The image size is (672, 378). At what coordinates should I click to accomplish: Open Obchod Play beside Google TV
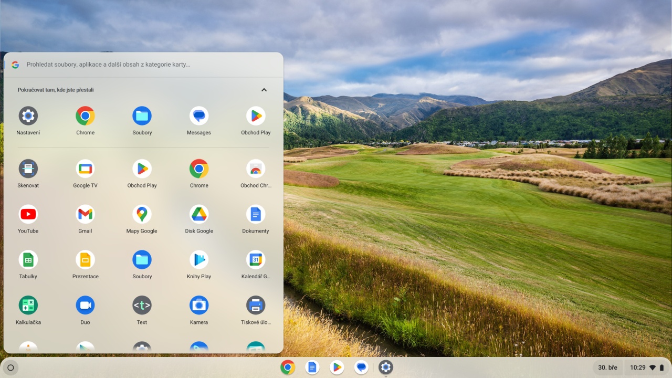pyautogui.click(x=142, y=174)
